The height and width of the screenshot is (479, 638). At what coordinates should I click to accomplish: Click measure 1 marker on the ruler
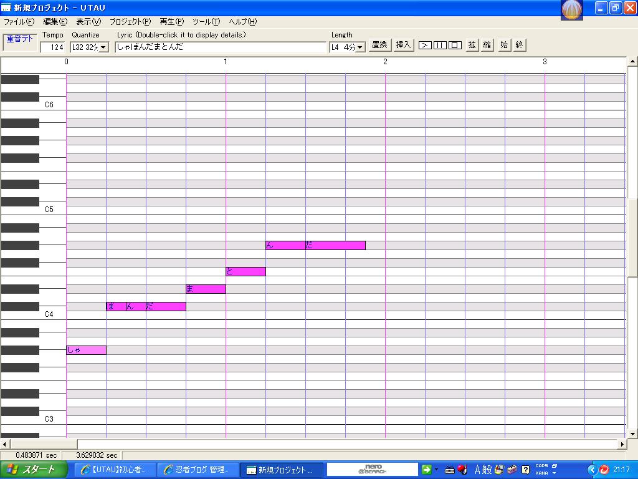click(x=226, y=62)
